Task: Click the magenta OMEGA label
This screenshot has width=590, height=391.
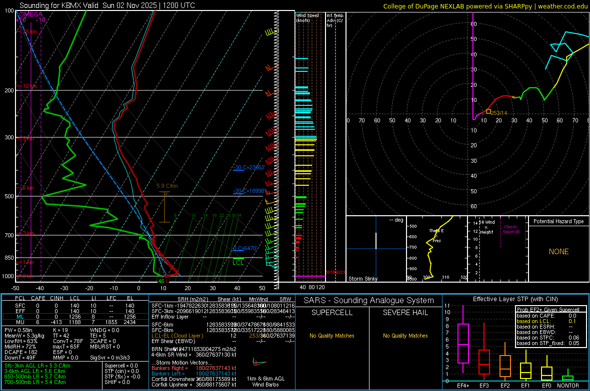Action: point(31,14)
